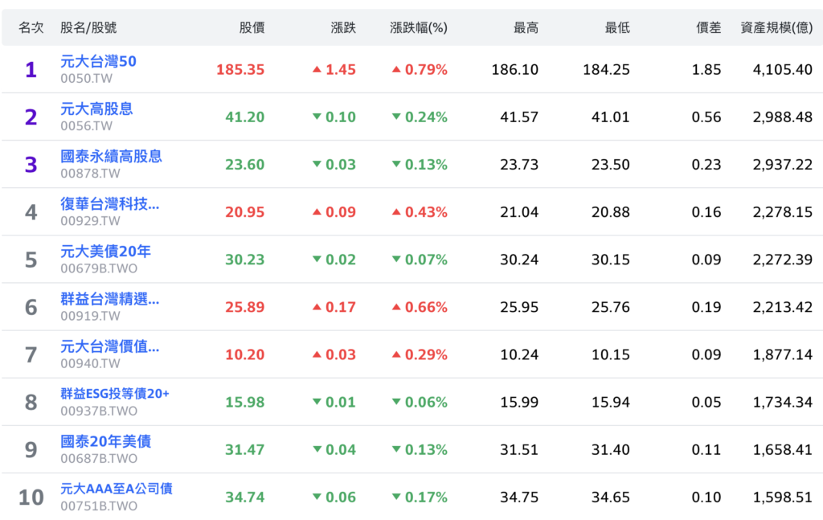Click the ticker code 00878.TW
This screenshot has width=823, height=520.
[90, 174]
